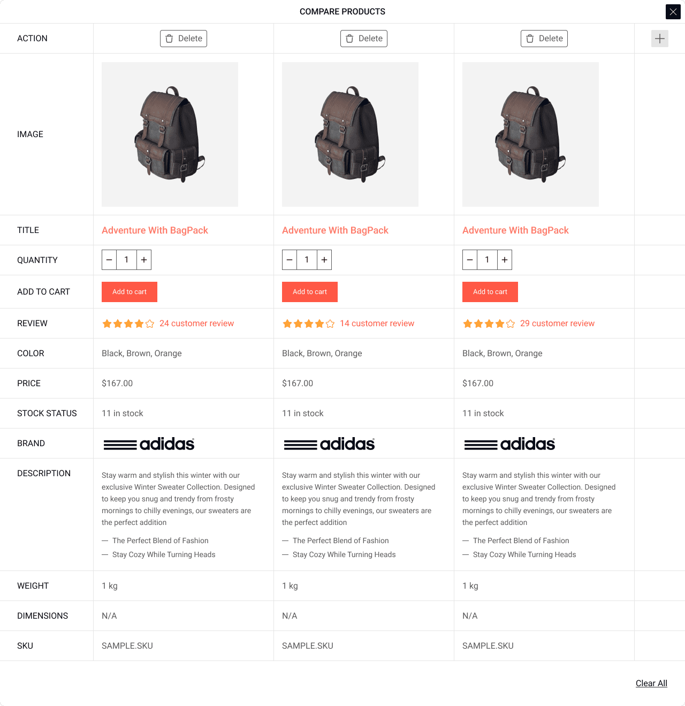The height and width of the screenshot is (706, 685).
Task: Add the first product to cart
Action: 130,292
